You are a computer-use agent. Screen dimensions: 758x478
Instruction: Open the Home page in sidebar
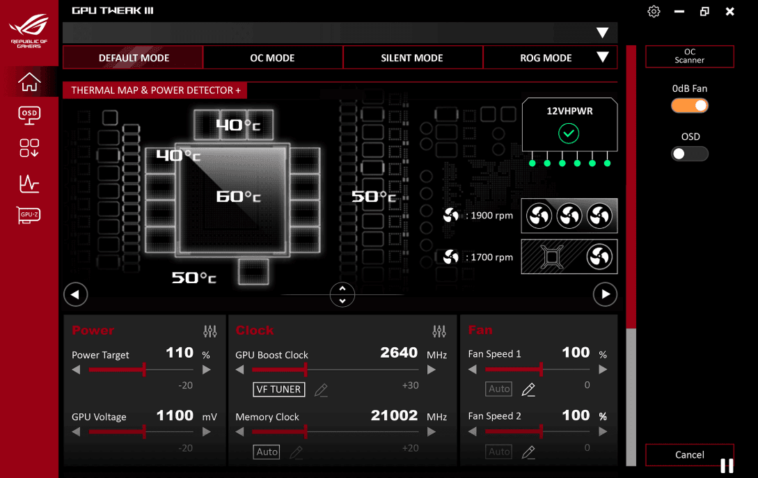tap(29, 81)
